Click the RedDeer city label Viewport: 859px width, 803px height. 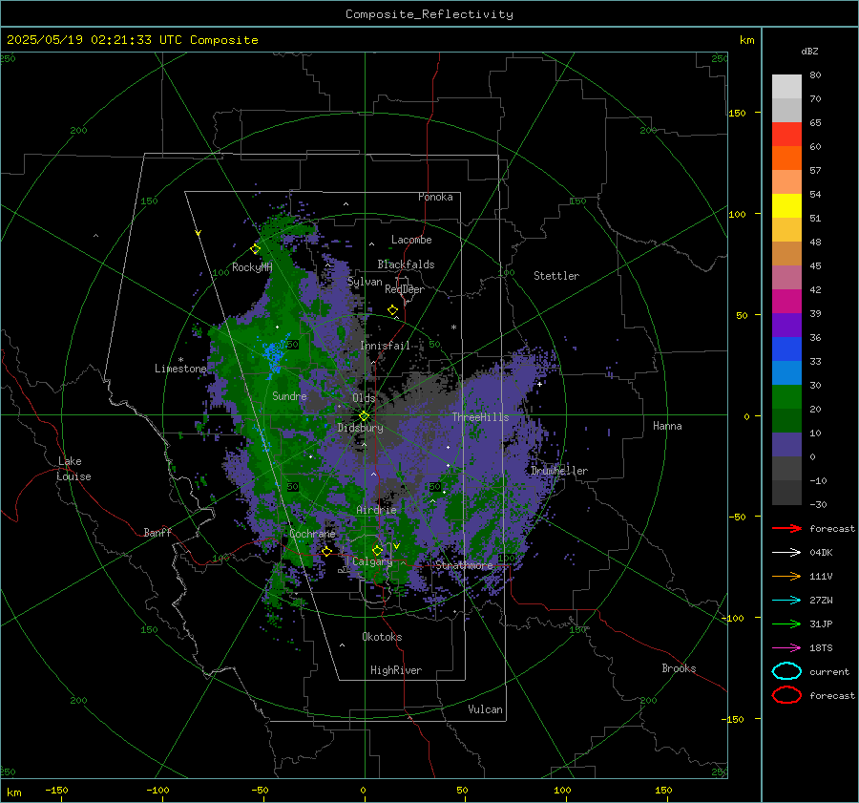[405, 289]
